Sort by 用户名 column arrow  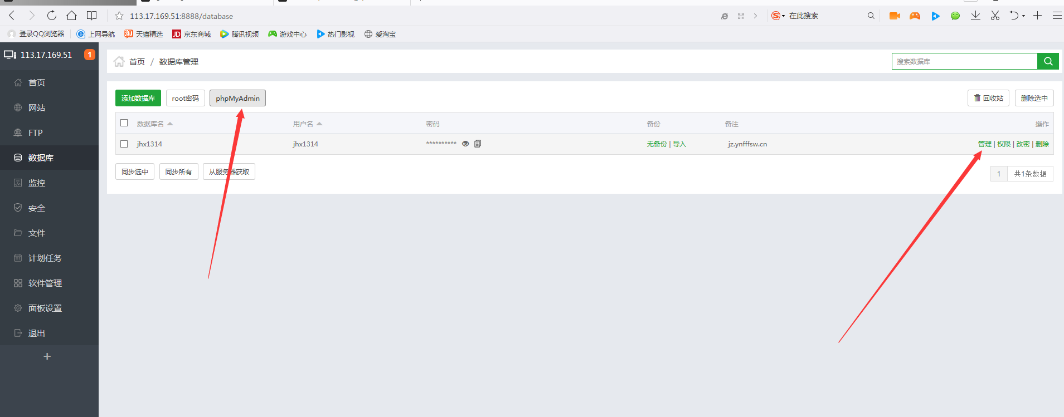(319, 124)
